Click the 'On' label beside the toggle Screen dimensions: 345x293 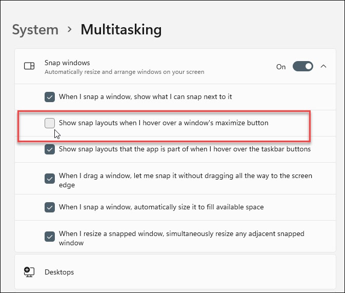[281, 67]
